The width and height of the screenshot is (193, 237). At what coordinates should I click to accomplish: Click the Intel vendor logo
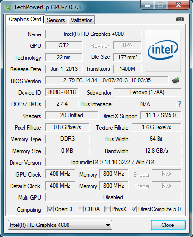coord(163,51)
